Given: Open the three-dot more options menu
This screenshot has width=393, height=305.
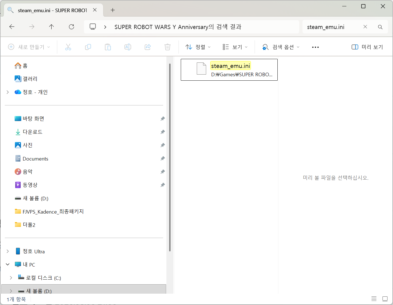Looking at the screenshot, I should pyautogui.click(x=315, y=47).
